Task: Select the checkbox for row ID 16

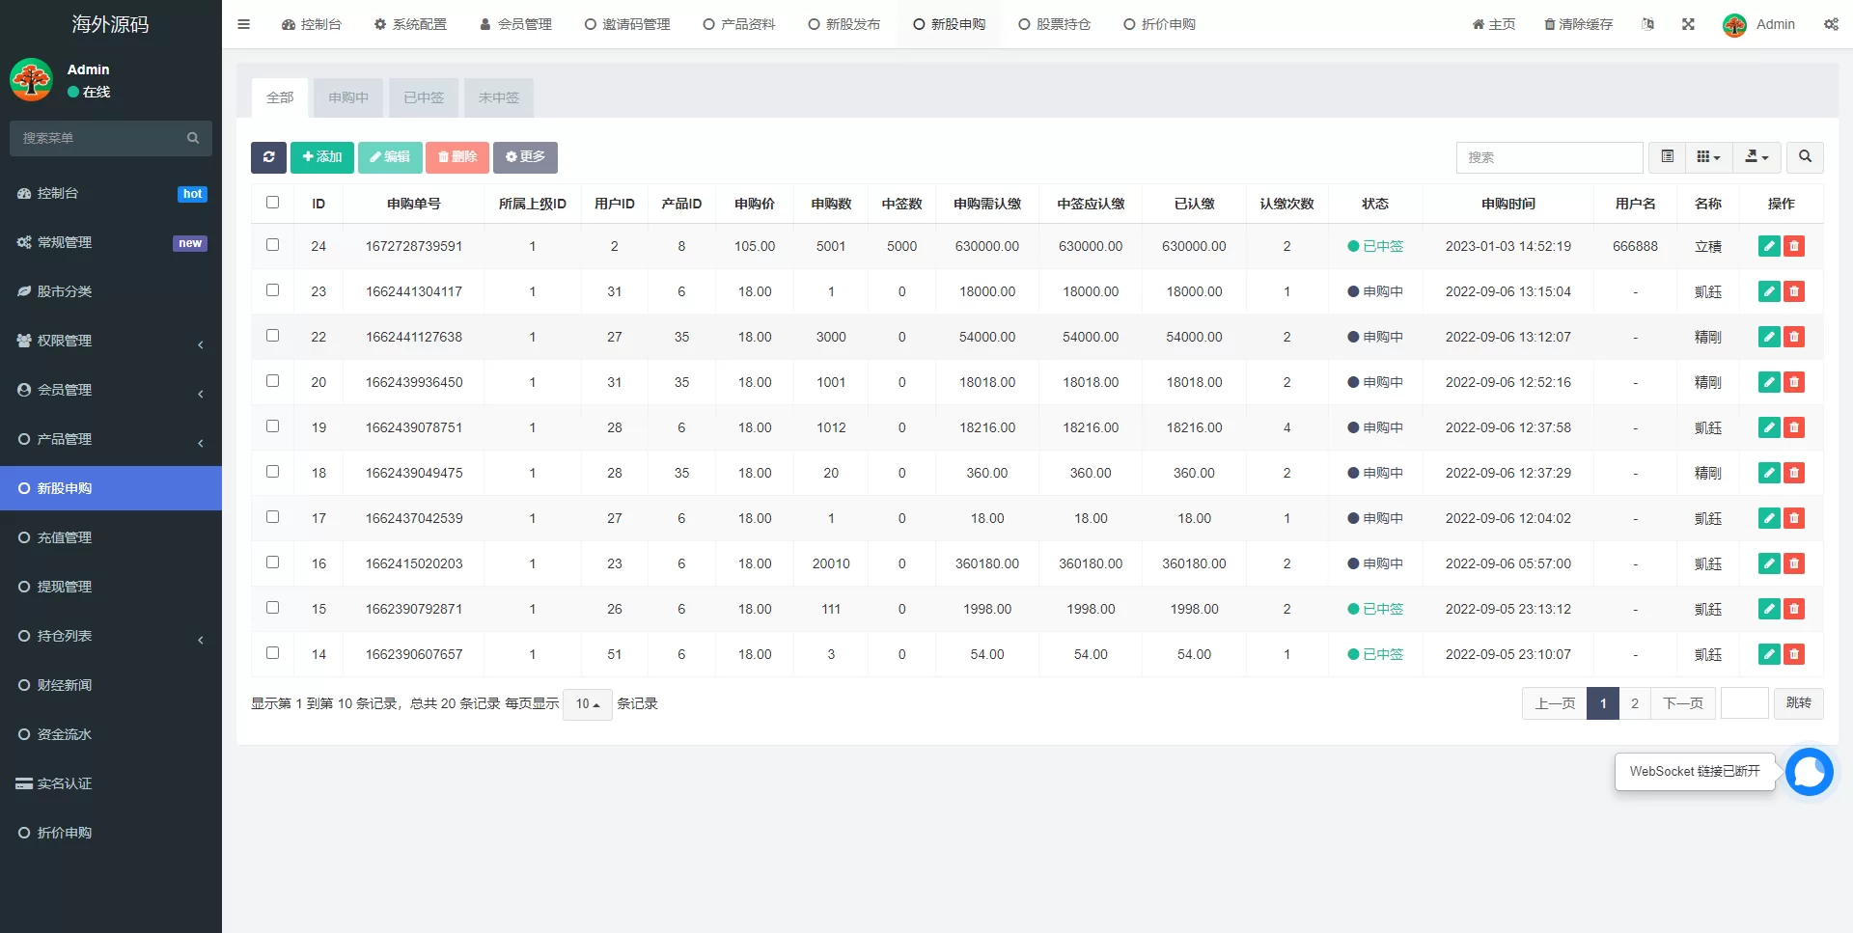Action: pos(272,563)
